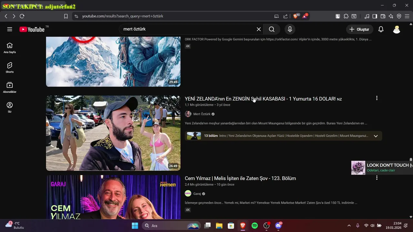This screenshot has height=232, width=413.
Task: Open Microsoft Store from taskbar
Action: [x=231, y=226]
